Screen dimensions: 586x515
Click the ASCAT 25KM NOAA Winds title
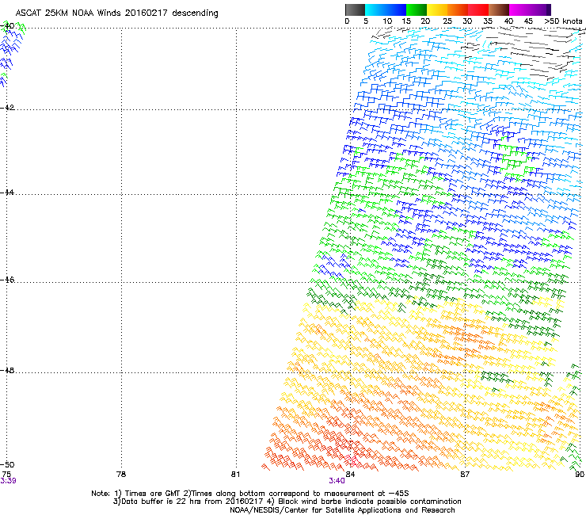tap(116, 13)
